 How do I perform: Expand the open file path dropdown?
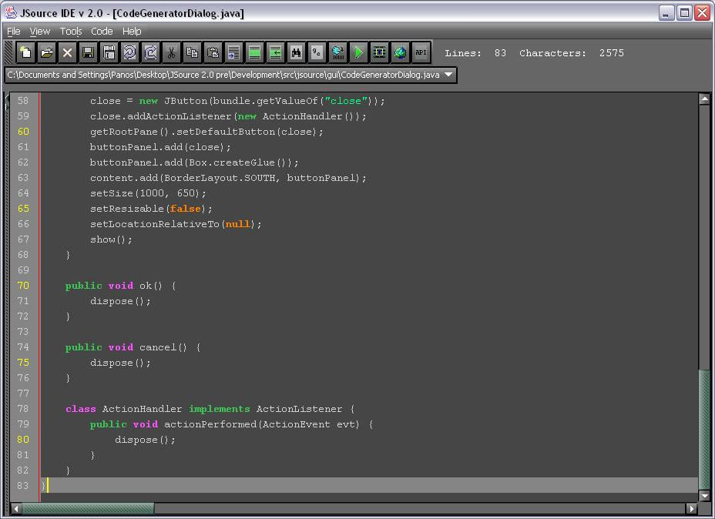tap(448, 74)
